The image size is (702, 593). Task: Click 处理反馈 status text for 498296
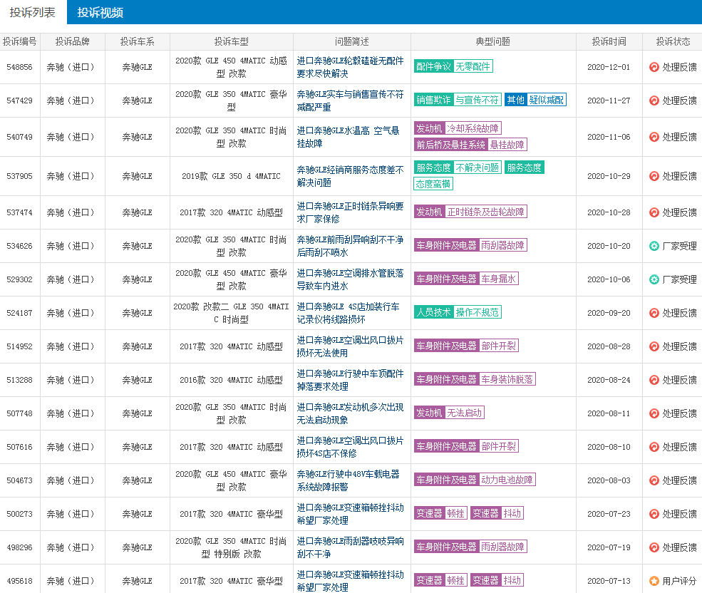[680, 547]
